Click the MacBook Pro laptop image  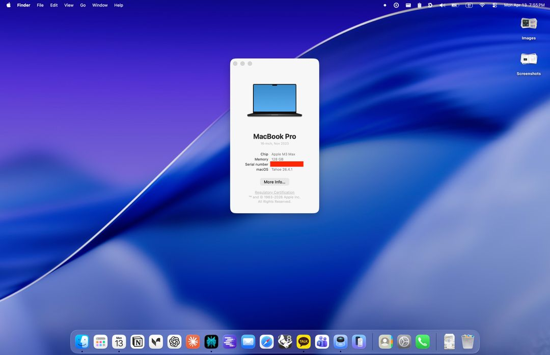(x=274, y=100)
